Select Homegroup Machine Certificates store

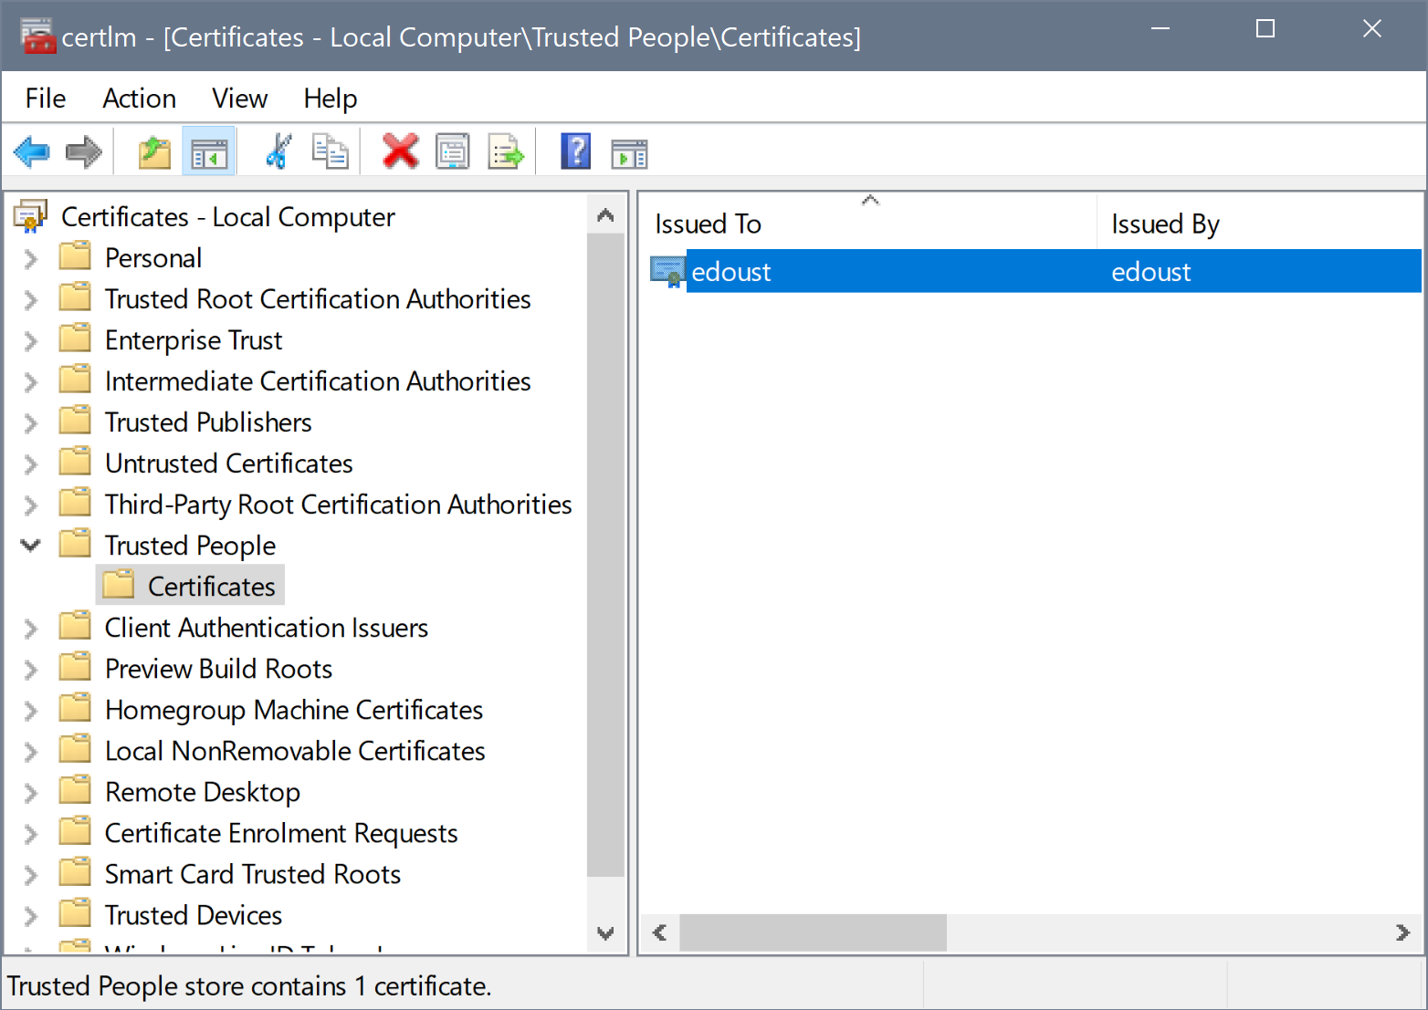(294, 710)
